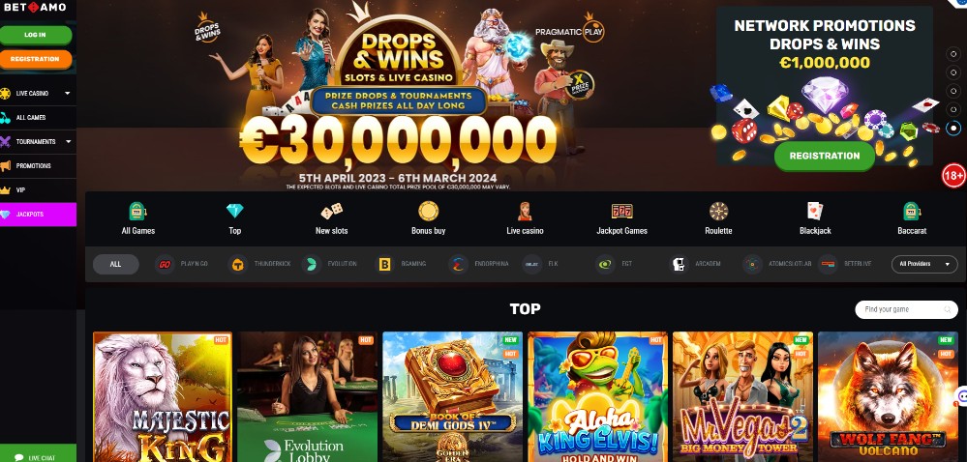Open the Roulette wheel category icon
Screen dimensions: 967x462
click(718, 211)
